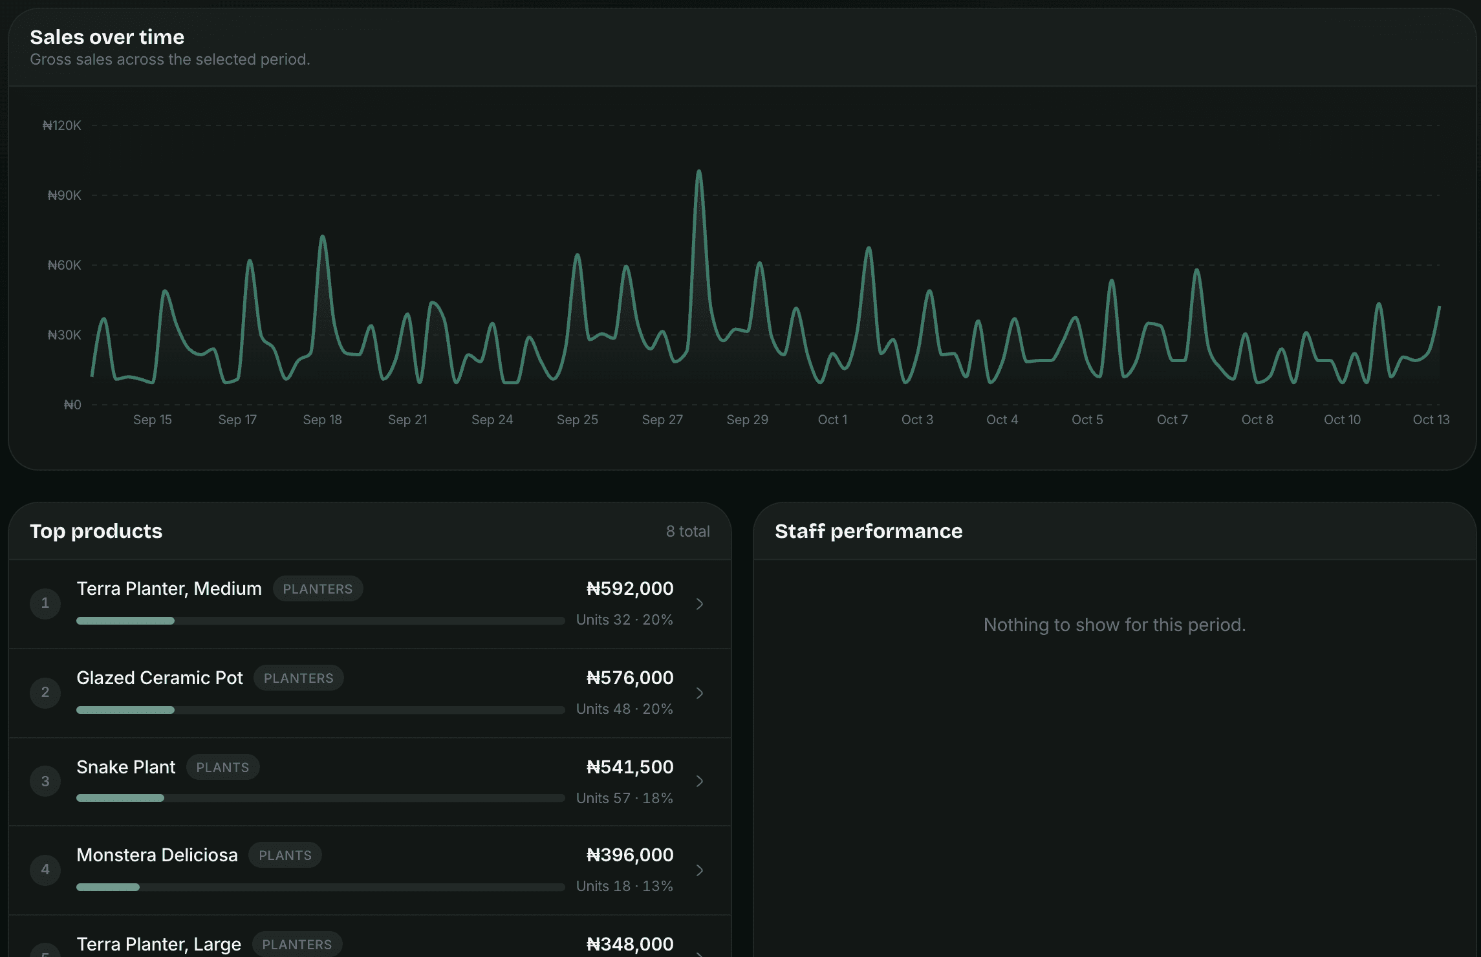The width and height of the screenshot is (1481, 957).
Task: Click the Terra Planter, Large product name
Action: pos(159,944)
